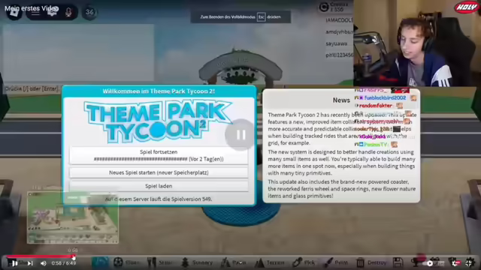Select the Paths tool
Image resolution: width=481 pixels, height=270 pixels.
[x=225, y=262]
